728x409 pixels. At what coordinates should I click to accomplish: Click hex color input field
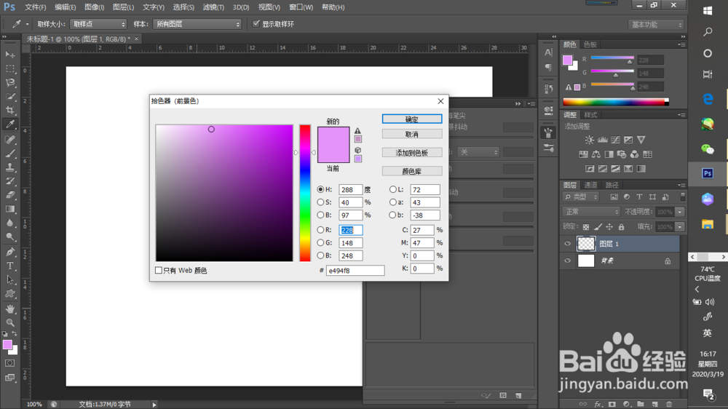(x=355, y=270)
